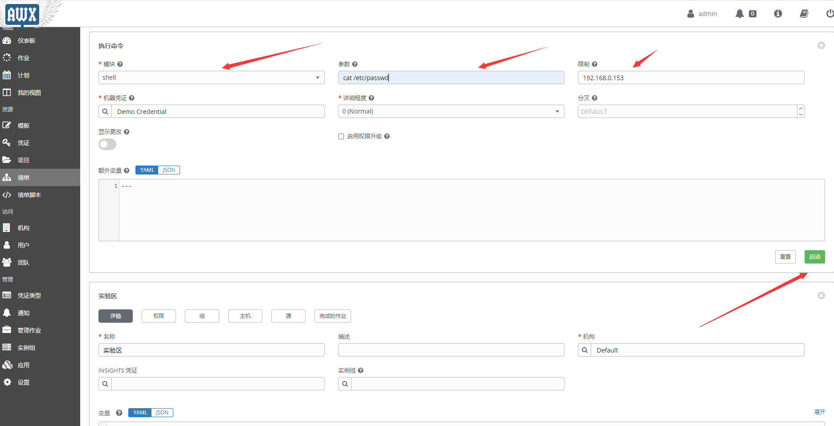Image resolution: width=834 pixels, height=426 pixels.
Task: Click the logout power icon
Action: pyautogui.click(x=830, y=14)
